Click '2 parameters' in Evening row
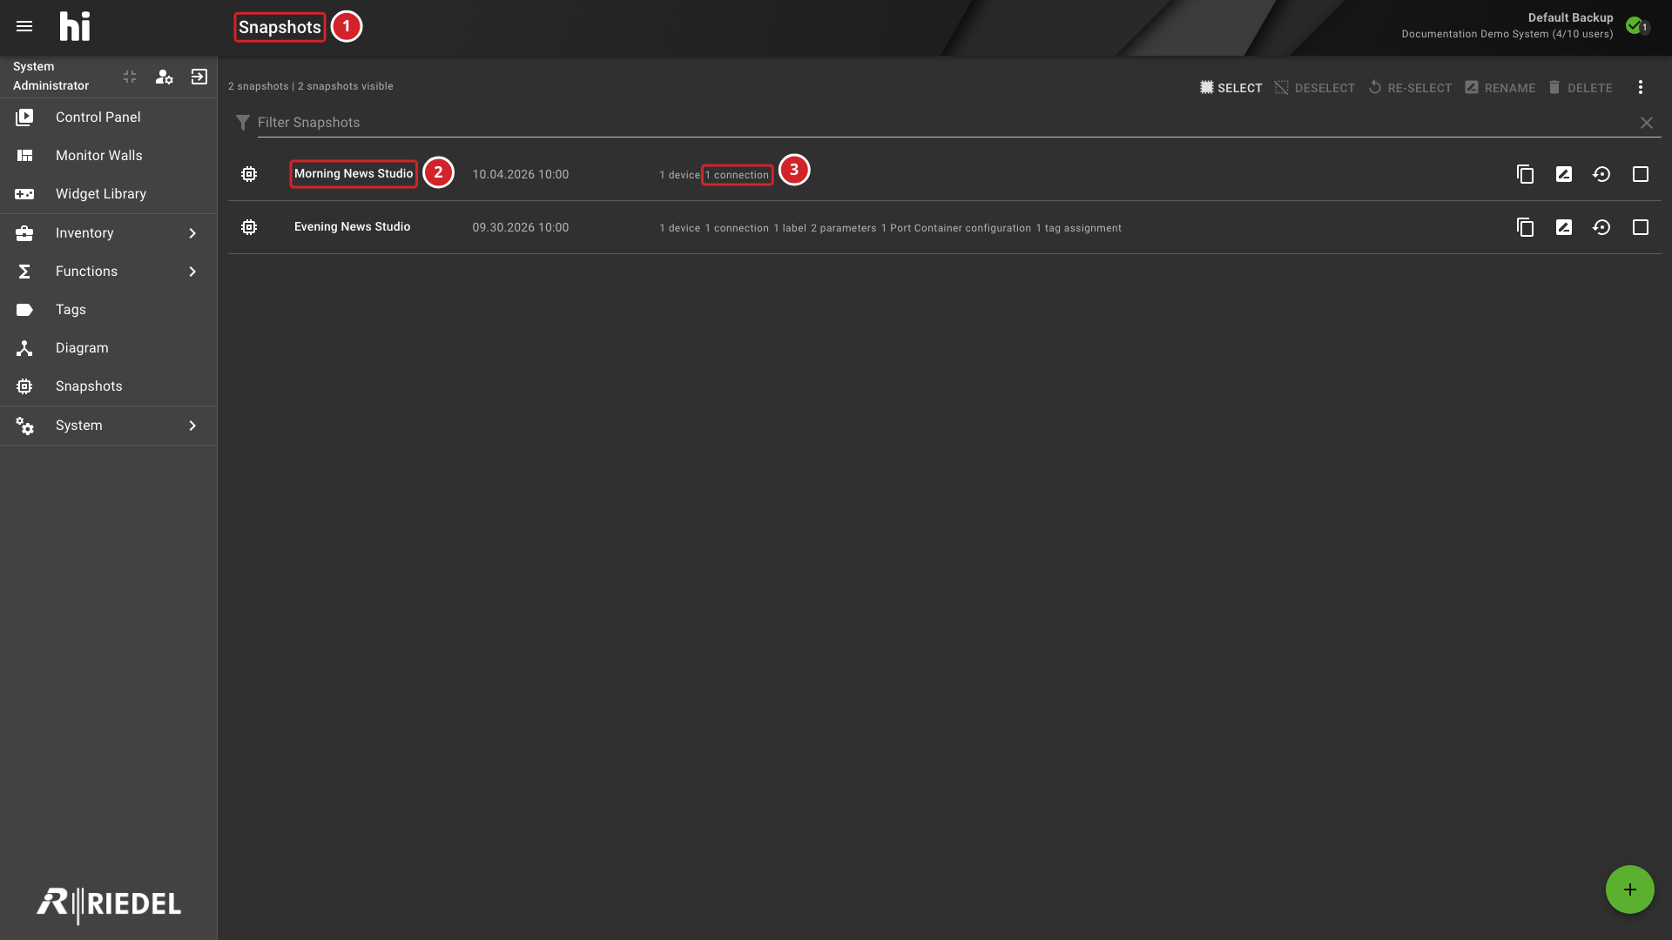The image size is (1672, 940). (843, 228)
